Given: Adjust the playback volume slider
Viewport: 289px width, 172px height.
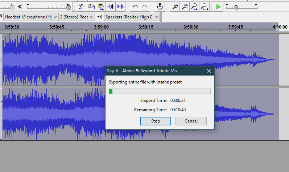Looking at the screenshot, I should pos(69,7).
